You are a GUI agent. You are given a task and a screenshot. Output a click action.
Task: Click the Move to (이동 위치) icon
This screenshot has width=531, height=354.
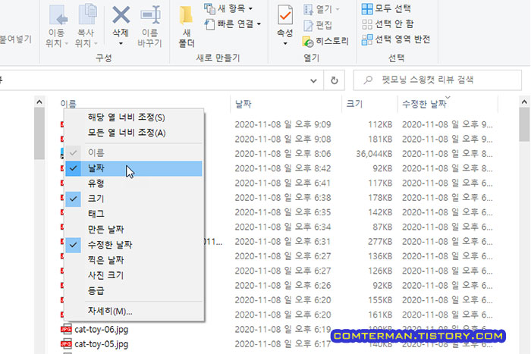(x=58, y=15)
